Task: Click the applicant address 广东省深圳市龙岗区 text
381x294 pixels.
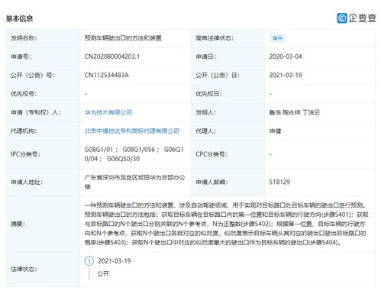Action: 134,182
